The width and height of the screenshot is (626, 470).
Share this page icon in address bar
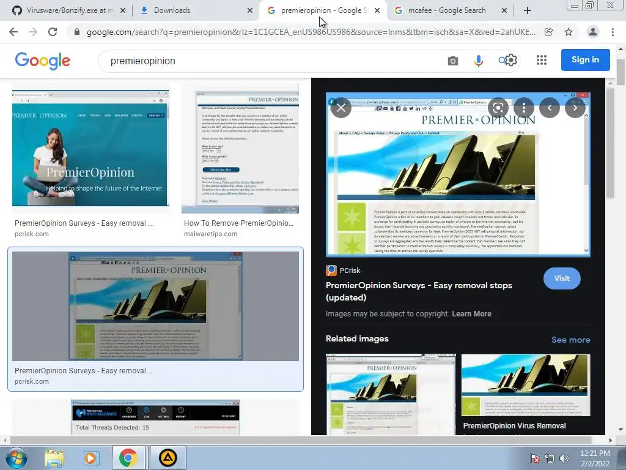click(549, 32)
